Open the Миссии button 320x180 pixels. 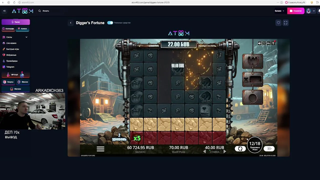coord(23,82)
